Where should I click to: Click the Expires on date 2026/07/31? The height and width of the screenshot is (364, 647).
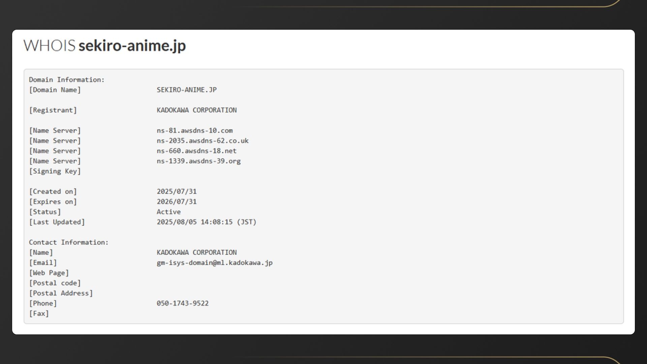click(176, 202)
